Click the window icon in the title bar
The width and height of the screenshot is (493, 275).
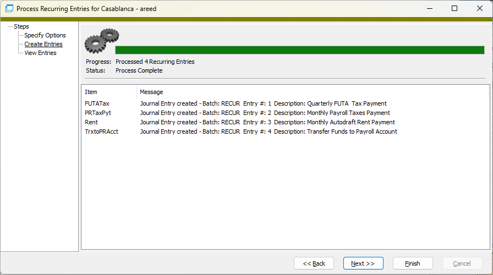pos(9,9)
